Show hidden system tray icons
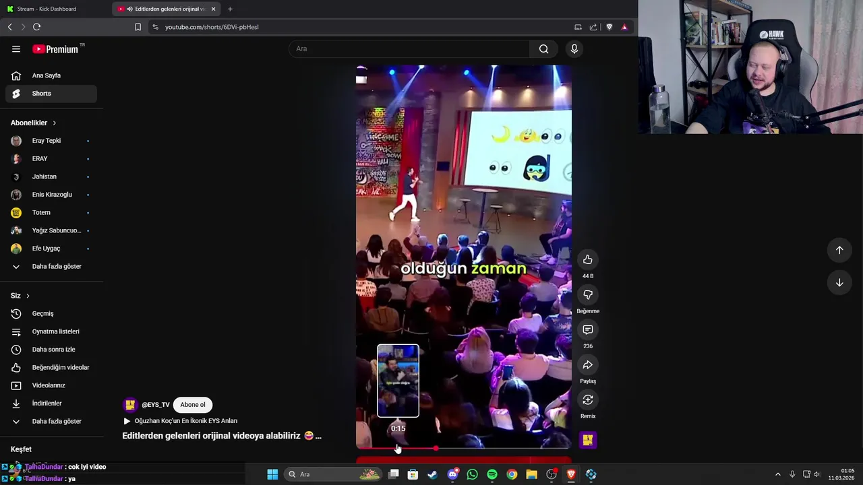This screenshot has width=863, height=485. [x=777, y=474]
